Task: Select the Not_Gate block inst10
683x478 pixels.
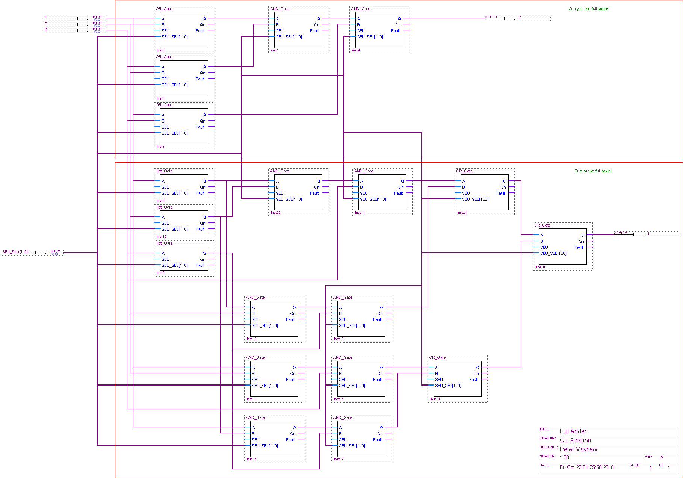Action: (184, 223)
